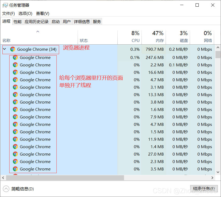The height and width of the screenshot is (197, 221).
Task: Switch to the 进程 tab
Action: click(6, 21)
